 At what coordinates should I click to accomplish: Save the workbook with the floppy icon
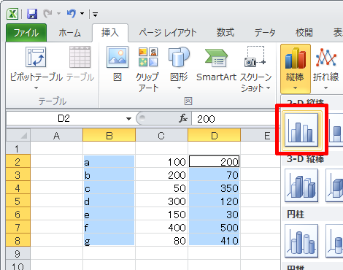click(32, 14)
